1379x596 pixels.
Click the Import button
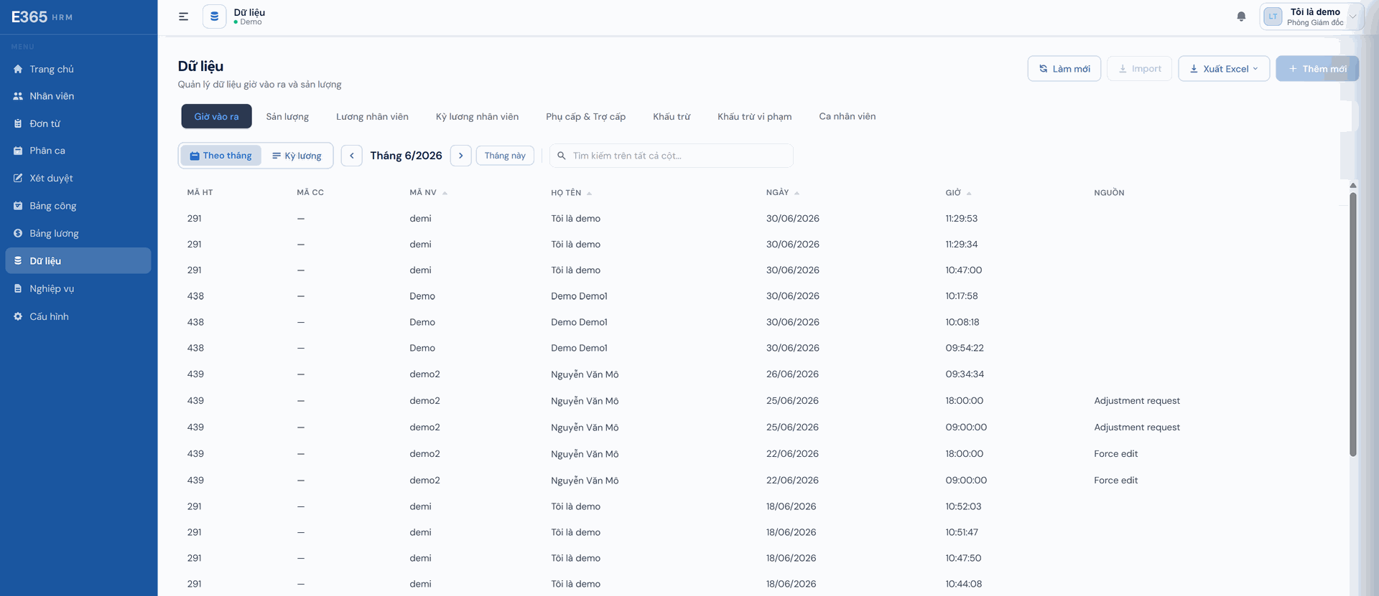[x=1139, y=69]
